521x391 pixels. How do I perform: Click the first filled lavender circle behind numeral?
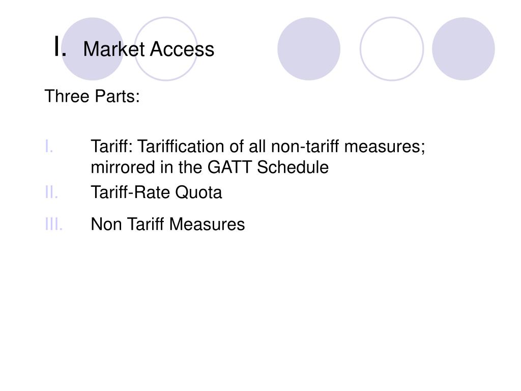point(93,49)
